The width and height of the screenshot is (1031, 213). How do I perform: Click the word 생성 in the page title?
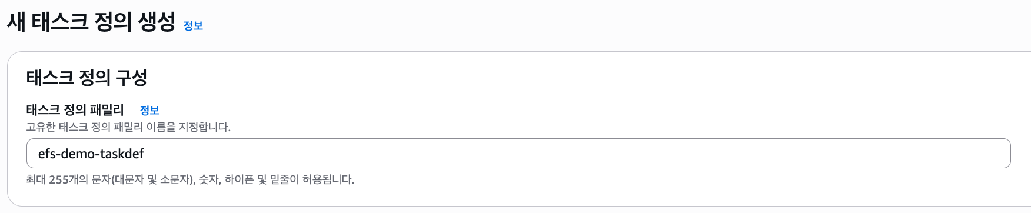click(157, 22)
